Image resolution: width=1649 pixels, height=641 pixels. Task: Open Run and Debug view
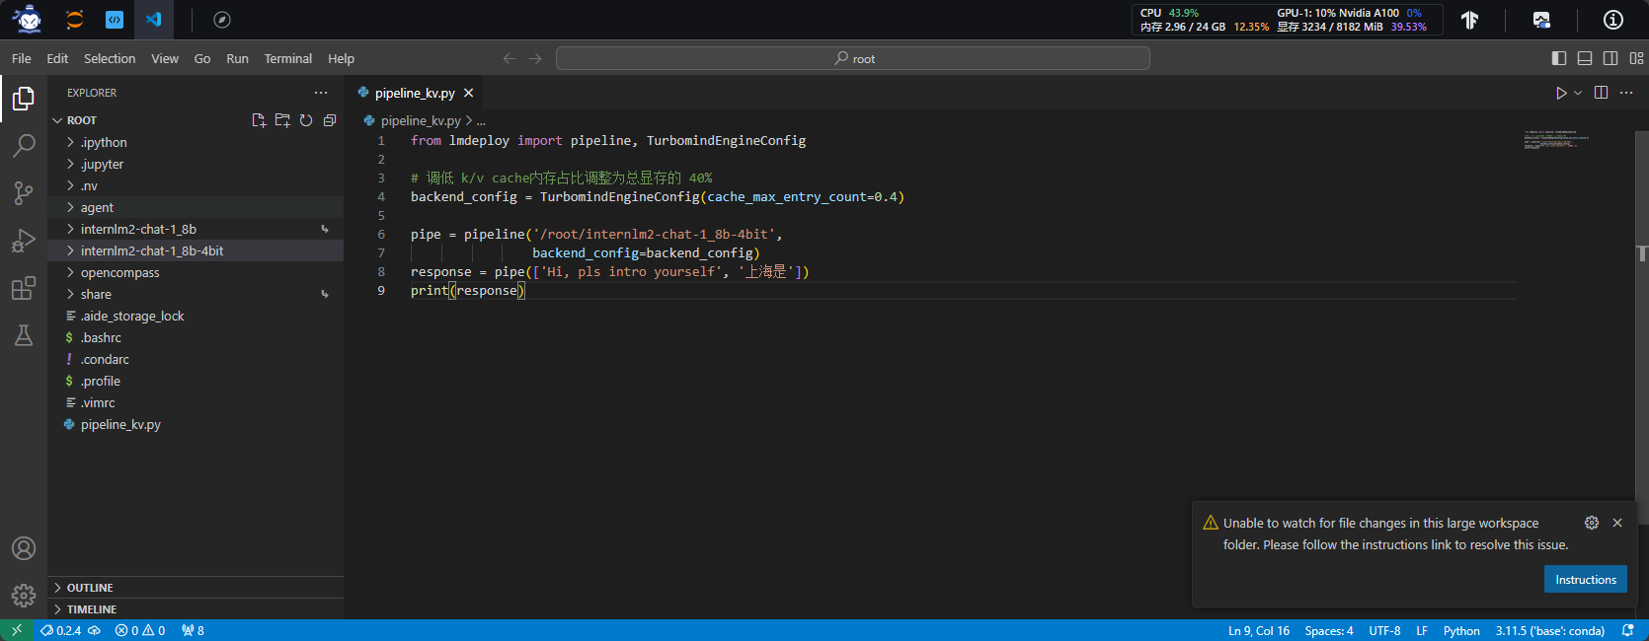point(24,241)
